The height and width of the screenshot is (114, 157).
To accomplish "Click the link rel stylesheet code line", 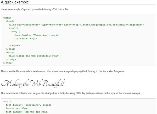I will tap(76, 25).
